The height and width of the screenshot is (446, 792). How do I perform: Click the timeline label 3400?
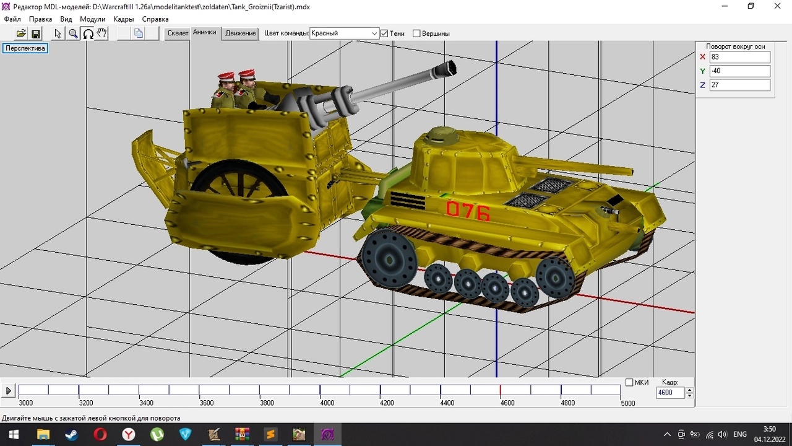146,403
